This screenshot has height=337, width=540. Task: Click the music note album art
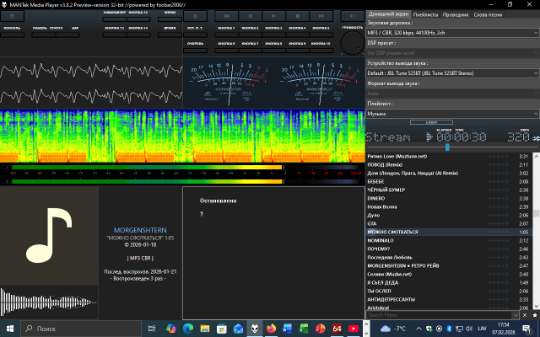(49, 236)
